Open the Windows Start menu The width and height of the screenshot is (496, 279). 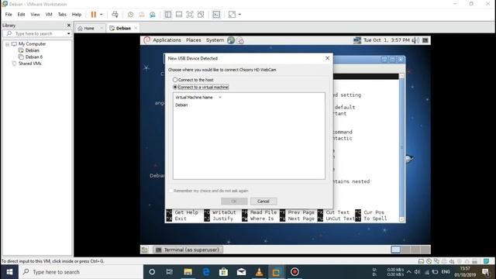click(9, 272)
